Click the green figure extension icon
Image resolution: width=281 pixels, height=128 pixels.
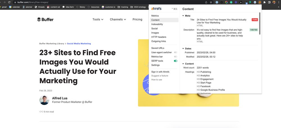tap(250, 2)
